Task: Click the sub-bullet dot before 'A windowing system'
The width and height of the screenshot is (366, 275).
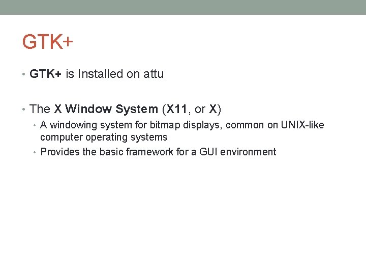Action: pyautogui.click(x=35, y=126)
